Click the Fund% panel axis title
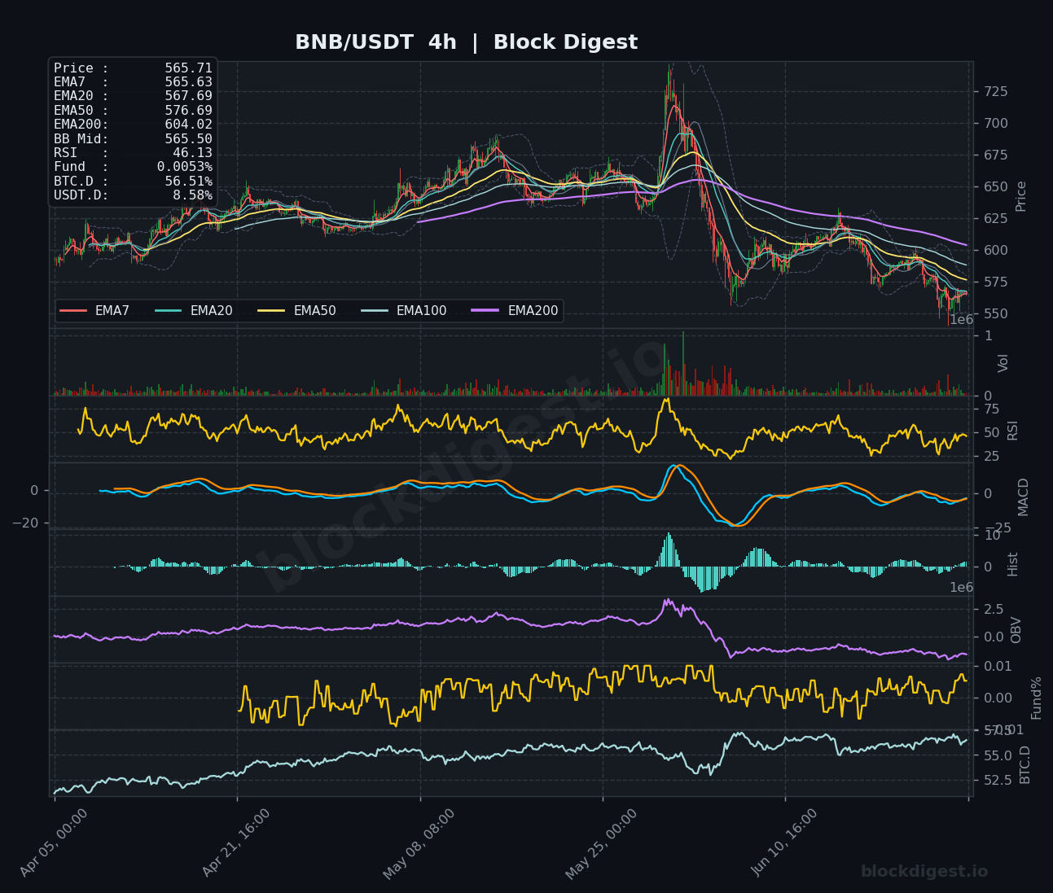The width and height of the screenshot is (1053, 893). pyautogui.click(x=1036, y=698)
